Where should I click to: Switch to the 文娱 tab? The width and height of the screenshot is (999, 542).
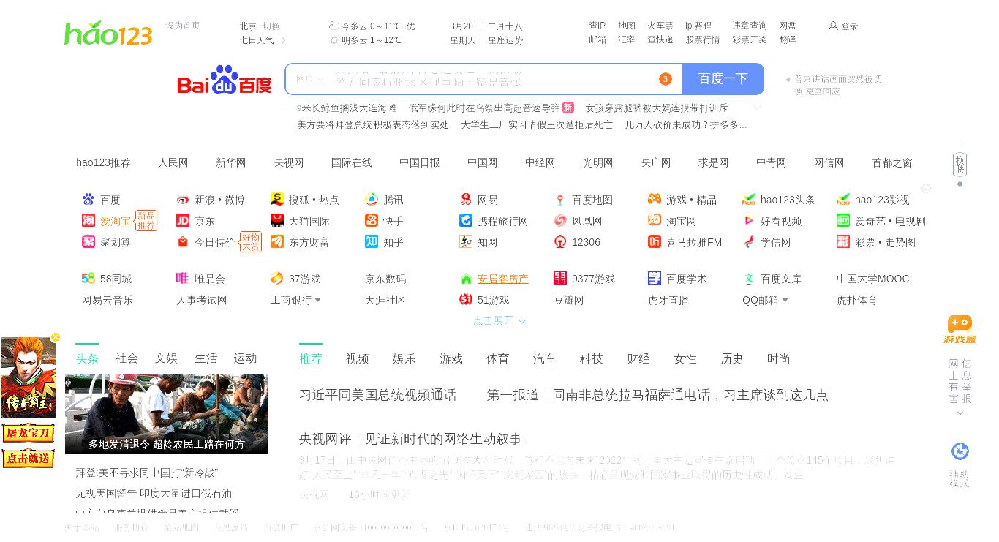166,358
